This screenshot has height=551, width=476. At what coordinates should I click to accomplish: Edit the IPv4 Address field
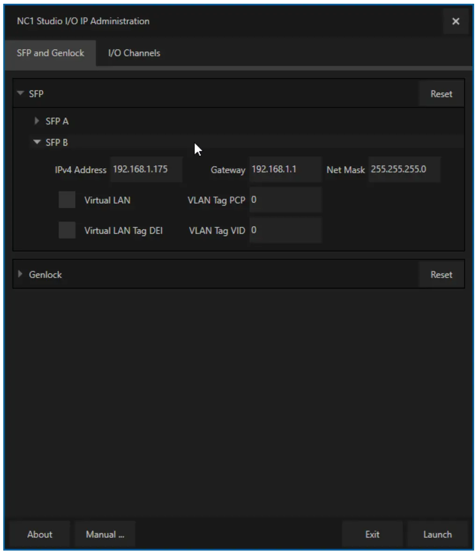point(146,169)
